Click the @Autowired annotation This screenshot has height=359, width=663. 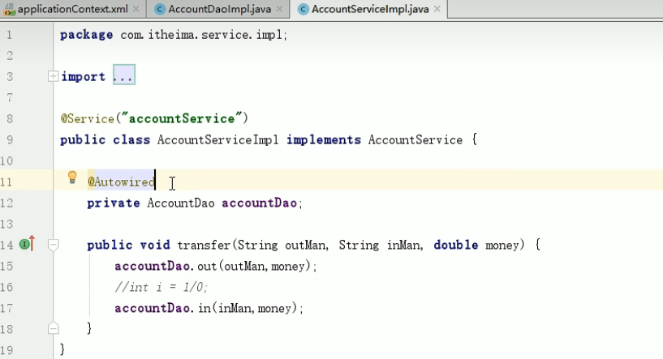pyautogui.click(x=122, y=182)
